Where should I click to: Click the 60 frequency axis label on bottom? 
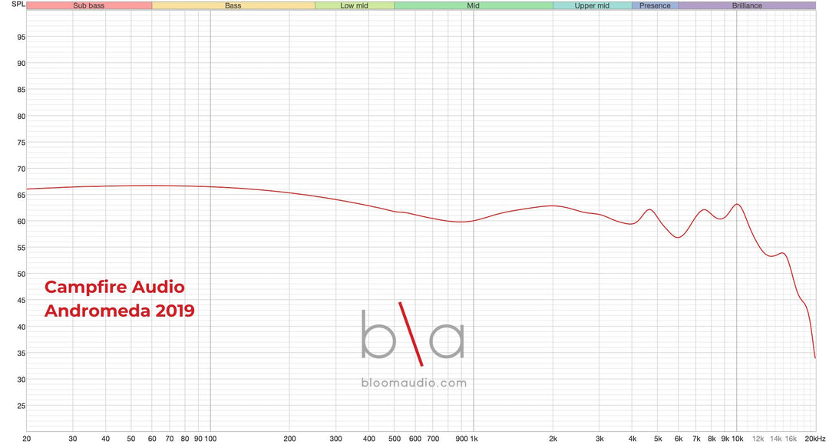(x=152, y=439)
